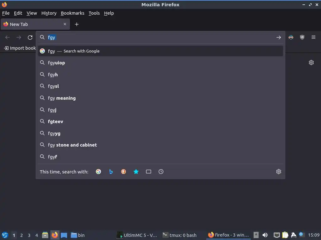Open the History menu
This screenshot has width=321, height=240.
click(x=49, y=13)
